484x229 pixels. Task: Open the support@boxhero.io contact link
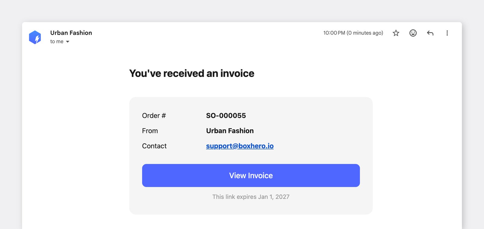point(240,146)
